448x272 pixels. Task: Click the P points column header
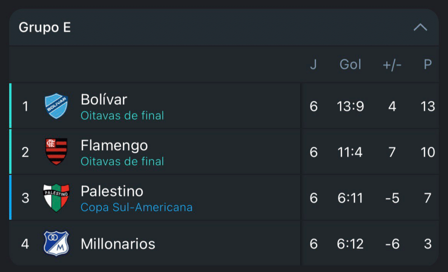click(428, 65)
